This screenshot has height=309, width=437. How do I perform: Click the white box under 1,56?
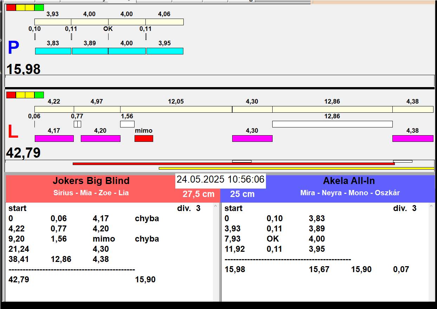pyautogui.click(x=127, y=124)
